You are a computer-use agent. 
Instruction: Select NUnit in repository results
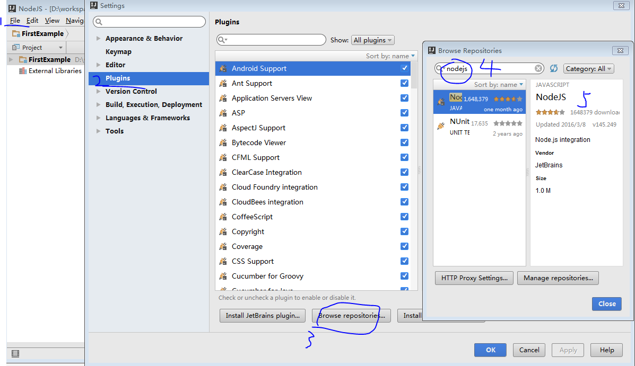[480, 127]
